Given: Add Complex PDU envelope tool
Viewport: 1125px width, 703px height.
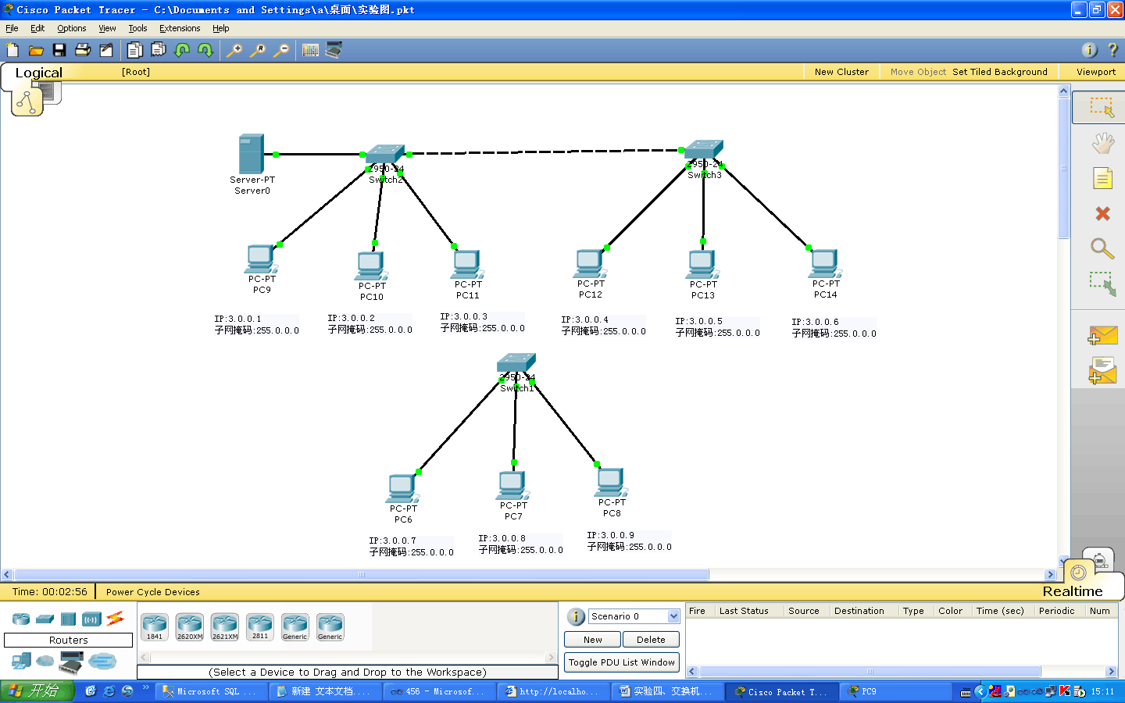Looking at the screenshot, I should pos(1102,370).
